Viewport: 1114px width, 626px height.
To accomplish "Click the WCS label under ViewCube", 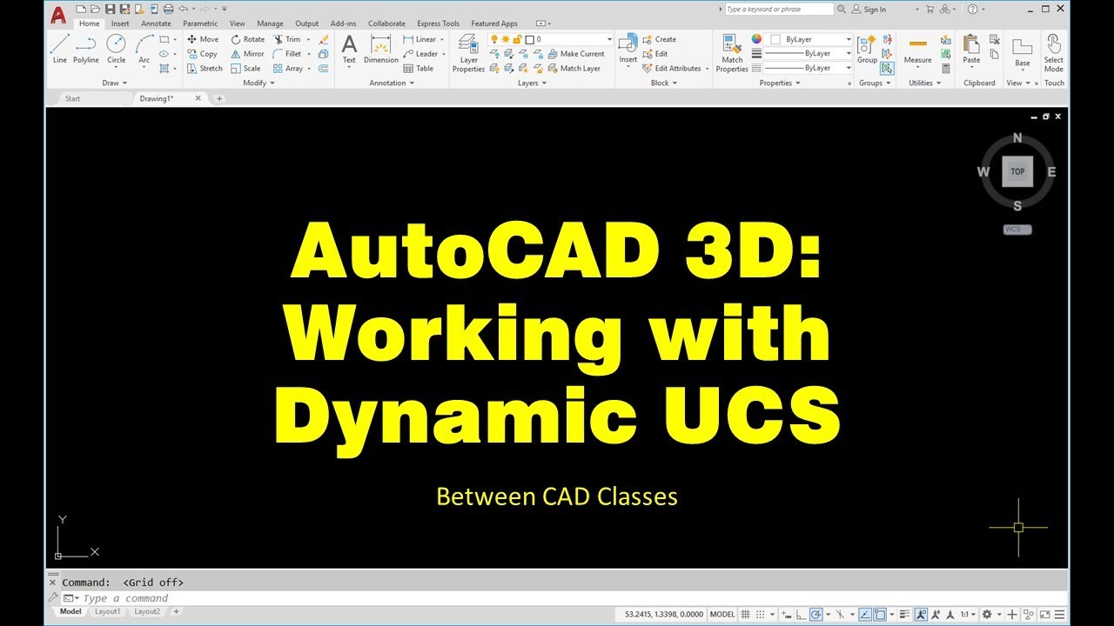I will (1017, 230).
